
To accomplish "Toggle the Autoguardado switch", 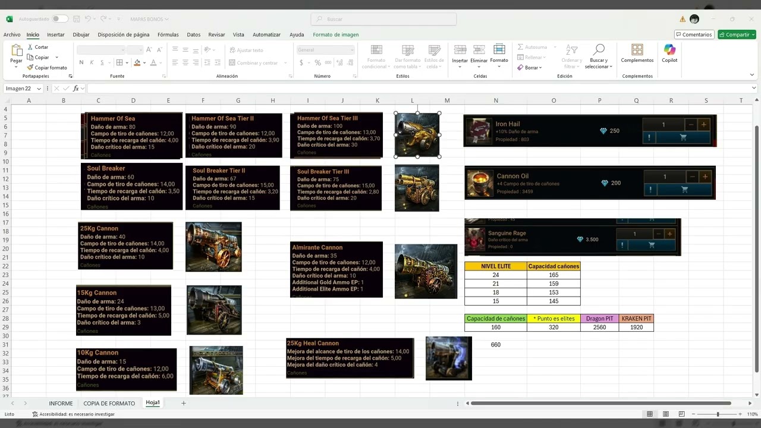I will click(x=60, y=19).
